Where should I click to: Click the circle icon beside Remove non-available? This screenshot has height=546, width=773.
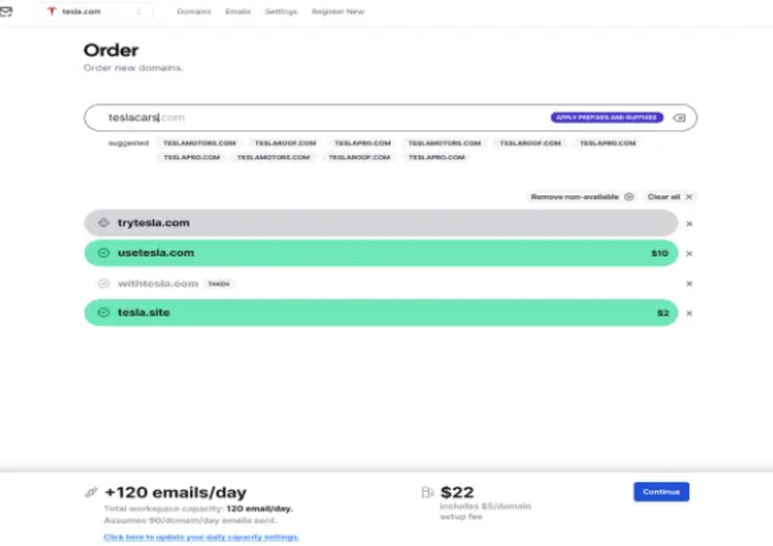coord(628,196)
